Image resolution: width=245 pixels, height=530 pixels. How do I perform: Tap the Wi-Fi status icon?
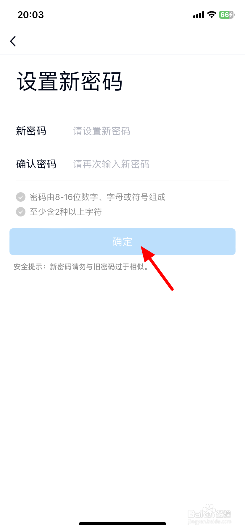point(212,15)
